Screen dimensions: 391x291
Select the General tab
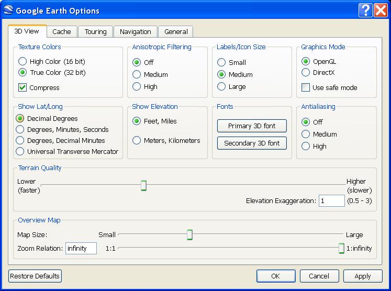176,32
